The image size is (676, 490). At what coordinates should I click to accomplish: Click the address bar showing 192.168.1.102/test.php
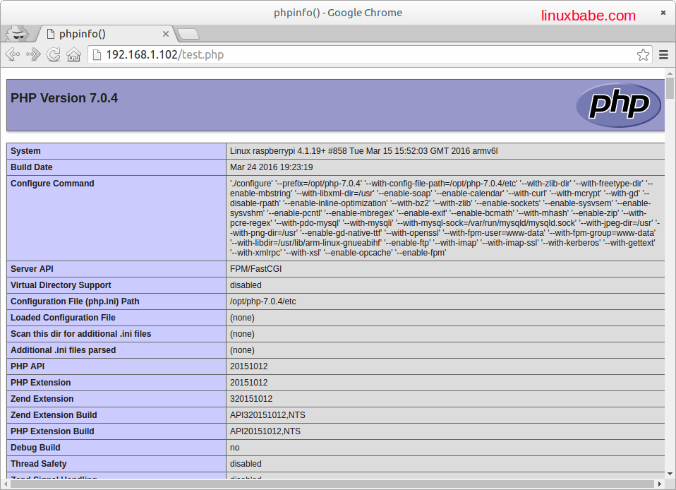click(x=353, y=54)
